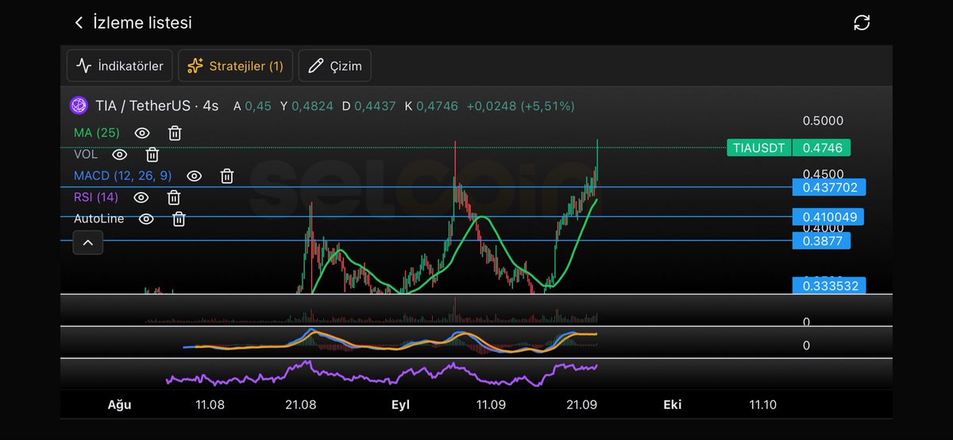The image size is (953, 440).
Task: Click the Ağu month label on axis
Action: click(119, 404)
